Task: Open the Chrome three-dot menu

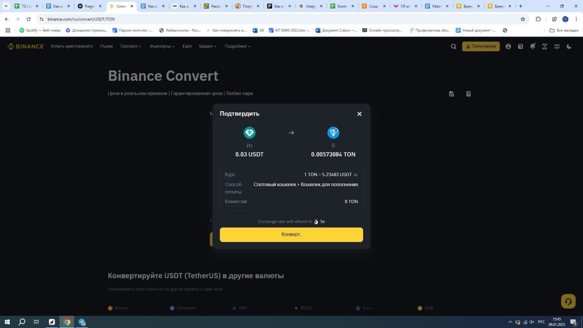Action: click(x=576, y=19)
